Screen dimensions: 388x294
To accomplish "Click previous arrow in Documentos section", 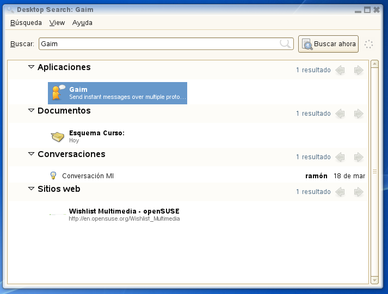I will [340, 114].
